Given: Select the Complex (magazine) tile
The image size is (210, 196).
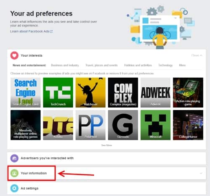Looking at the screenshot, I should (123, 92).
